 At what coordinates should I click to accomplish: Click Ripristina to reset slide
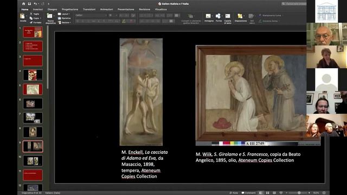pyautogui.click(x=65, y=18)
